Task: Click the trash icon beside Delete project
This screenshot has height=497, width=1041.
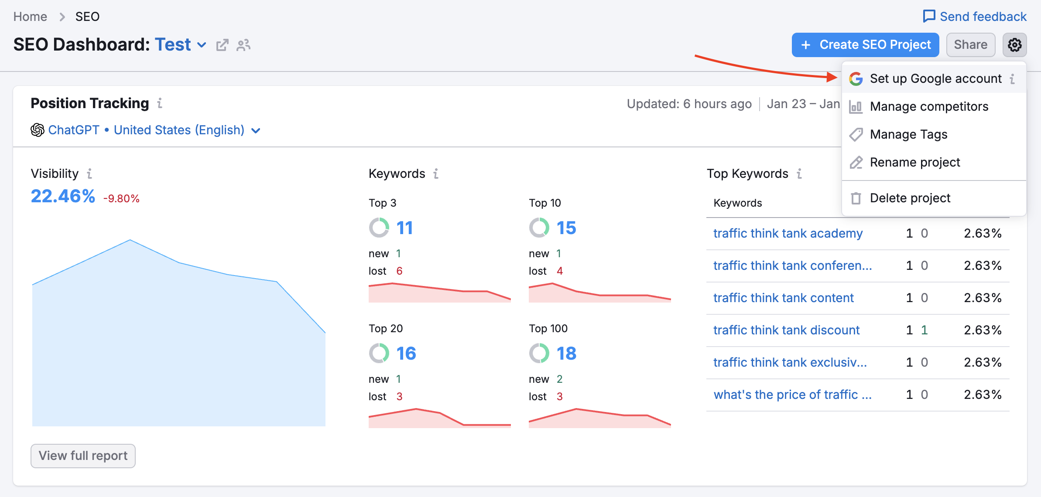Action: 856,197
